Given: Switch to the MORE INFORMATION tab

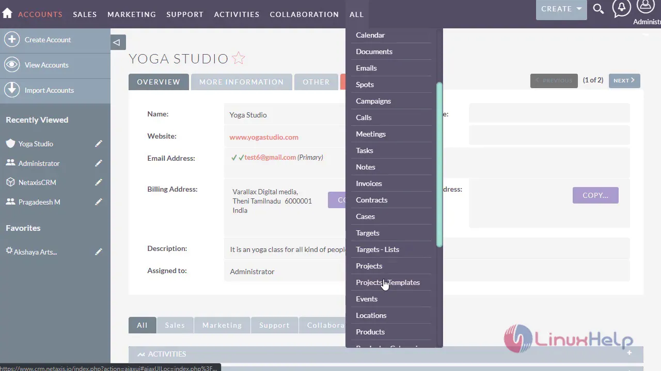Looking at the screenshot, I should click(241, 82).
